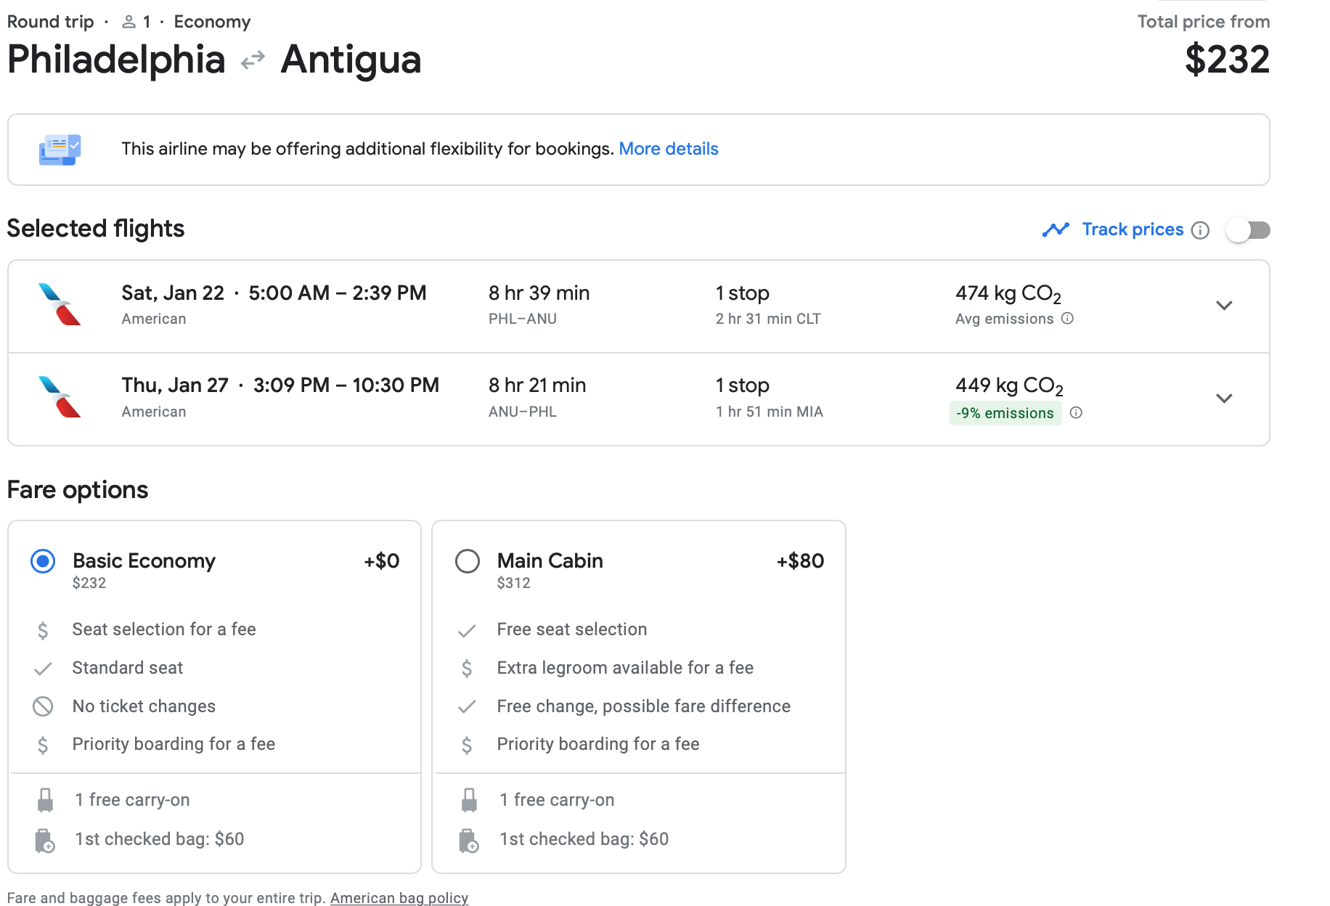
Task: Click the passenger count person icon
Action: (128, 22)
